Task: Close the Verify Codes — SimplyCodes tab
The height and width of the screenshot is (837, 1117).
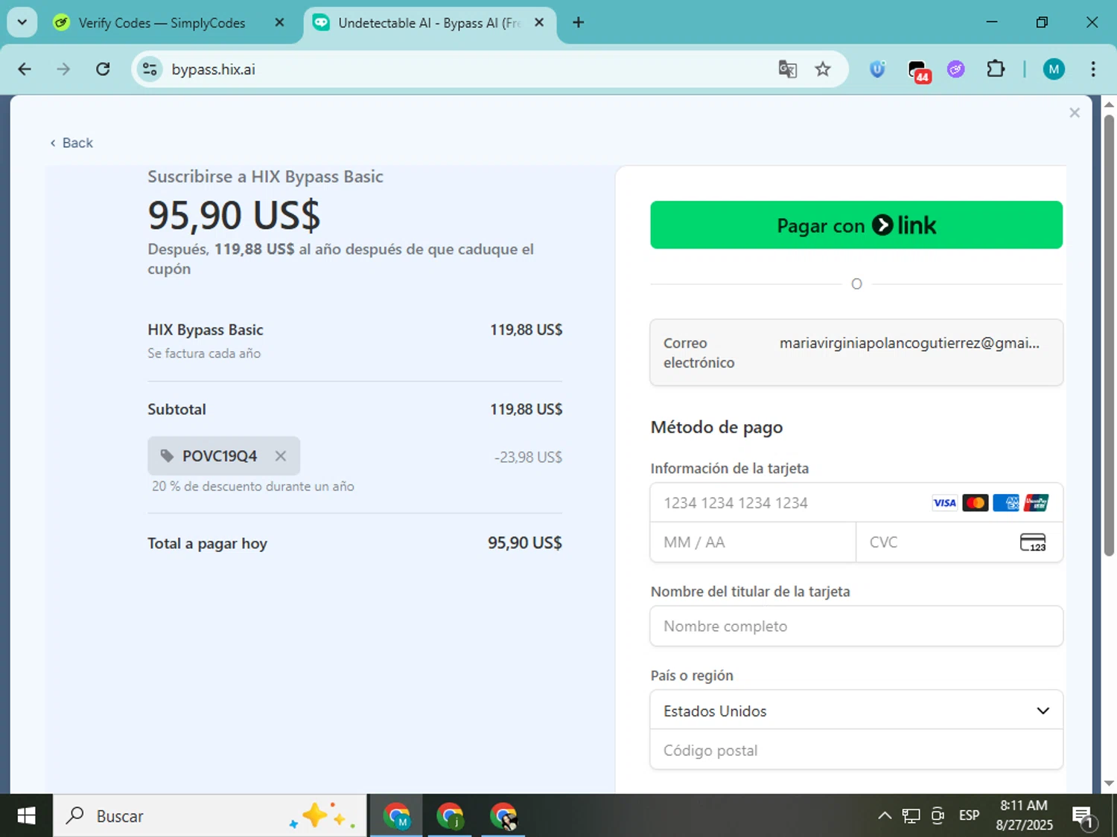Action: pyautogui.click(x=279, y=22)
